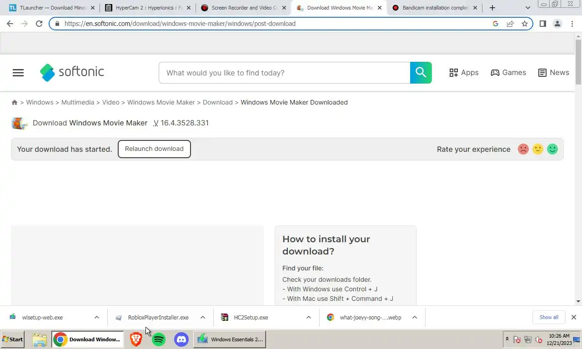Click the Windows Movie Maker Downloaded text
This screenshot has height=349, width=582.
pyautogui.click(x=294, y=102)
